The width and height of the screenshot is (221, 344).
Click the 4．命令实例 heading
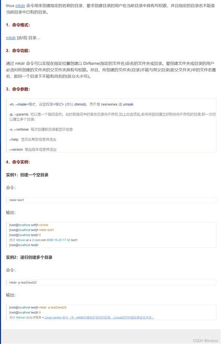(x=18, y=162)
